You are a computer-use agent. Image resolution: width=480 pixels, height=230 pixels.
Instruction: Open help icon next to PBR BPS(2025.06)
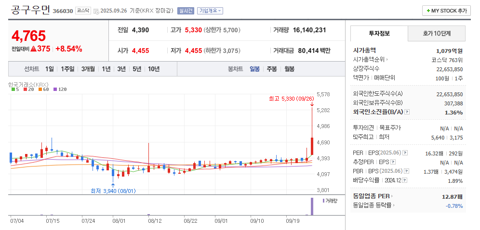(407, 171)
